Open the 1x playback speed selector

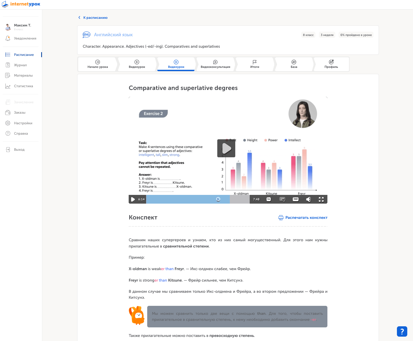(x=269, y=199)
